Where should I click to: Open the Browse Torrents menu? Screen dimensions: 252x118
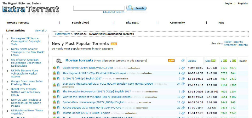(18, 23)
